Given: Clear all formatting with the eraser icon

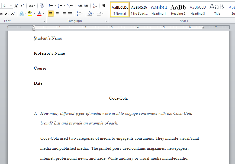Looking at the screenshot, I should [42, 6].
